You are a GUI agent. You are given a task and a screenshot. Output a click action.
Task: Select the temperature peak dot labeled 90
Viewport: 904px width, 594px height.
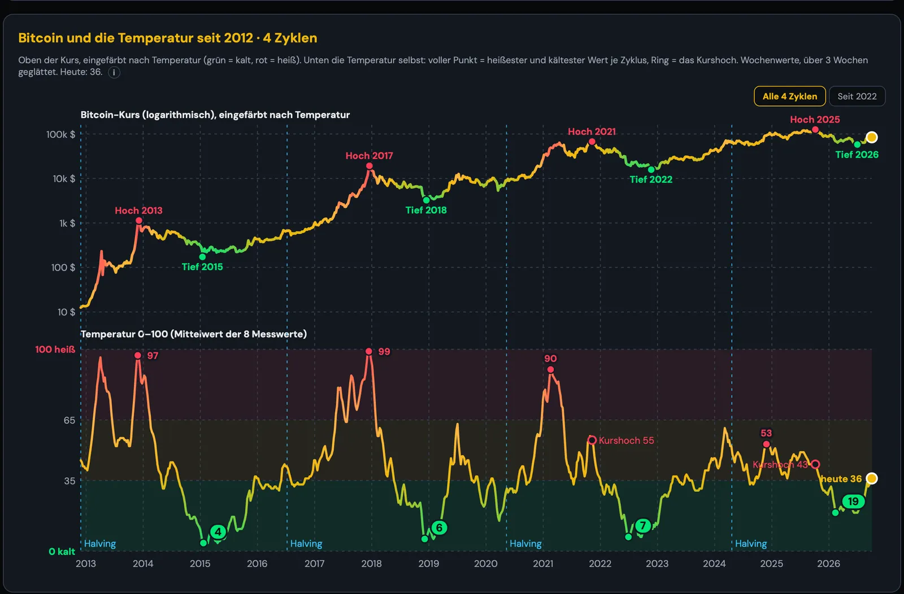pos(550,370)
